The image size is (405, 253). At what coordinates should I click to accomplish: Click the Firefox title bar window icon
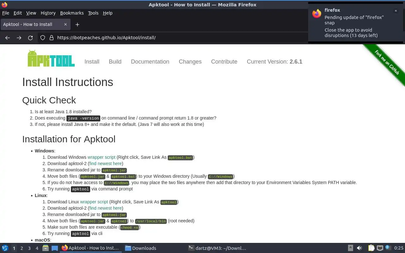[4, 4]
